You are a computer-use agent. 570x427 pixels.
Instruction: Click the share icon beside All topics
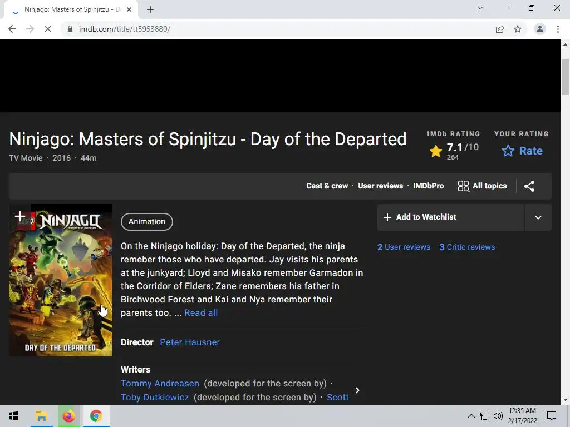(529, 186)
